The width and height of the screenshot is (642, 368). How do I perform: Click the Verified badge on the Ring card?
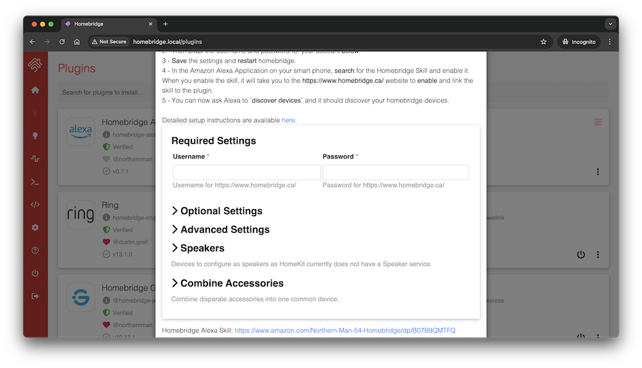(x=118, y=230)
